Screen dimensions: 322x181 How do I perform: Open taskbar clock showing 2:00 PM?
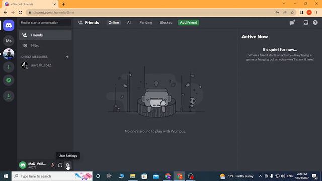pos(302,176)
